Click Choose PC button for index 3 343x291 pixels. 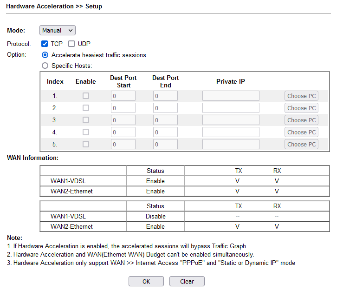(301, 120)
